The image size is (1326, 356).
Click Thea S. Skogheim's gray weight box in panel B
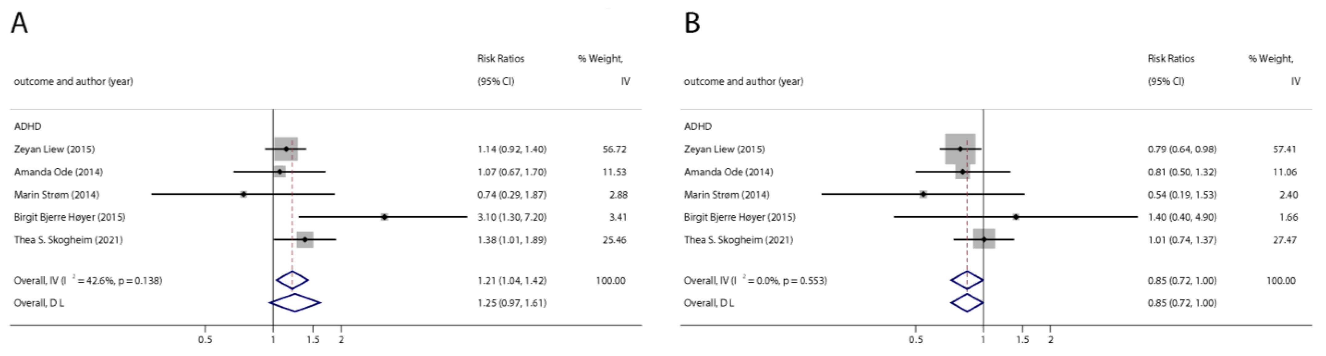[984, 239]
